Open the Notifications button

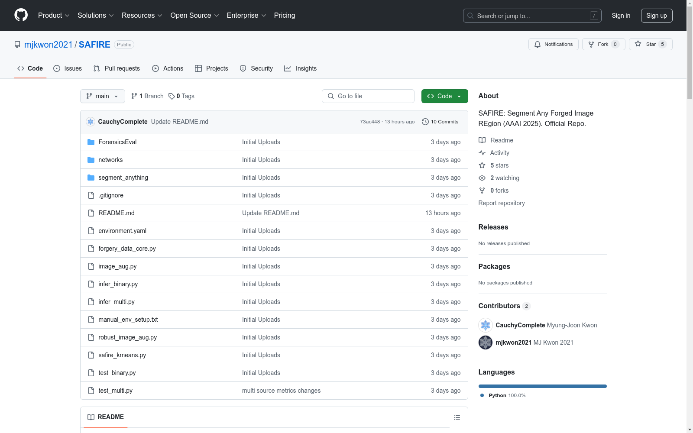coord(553,44)
